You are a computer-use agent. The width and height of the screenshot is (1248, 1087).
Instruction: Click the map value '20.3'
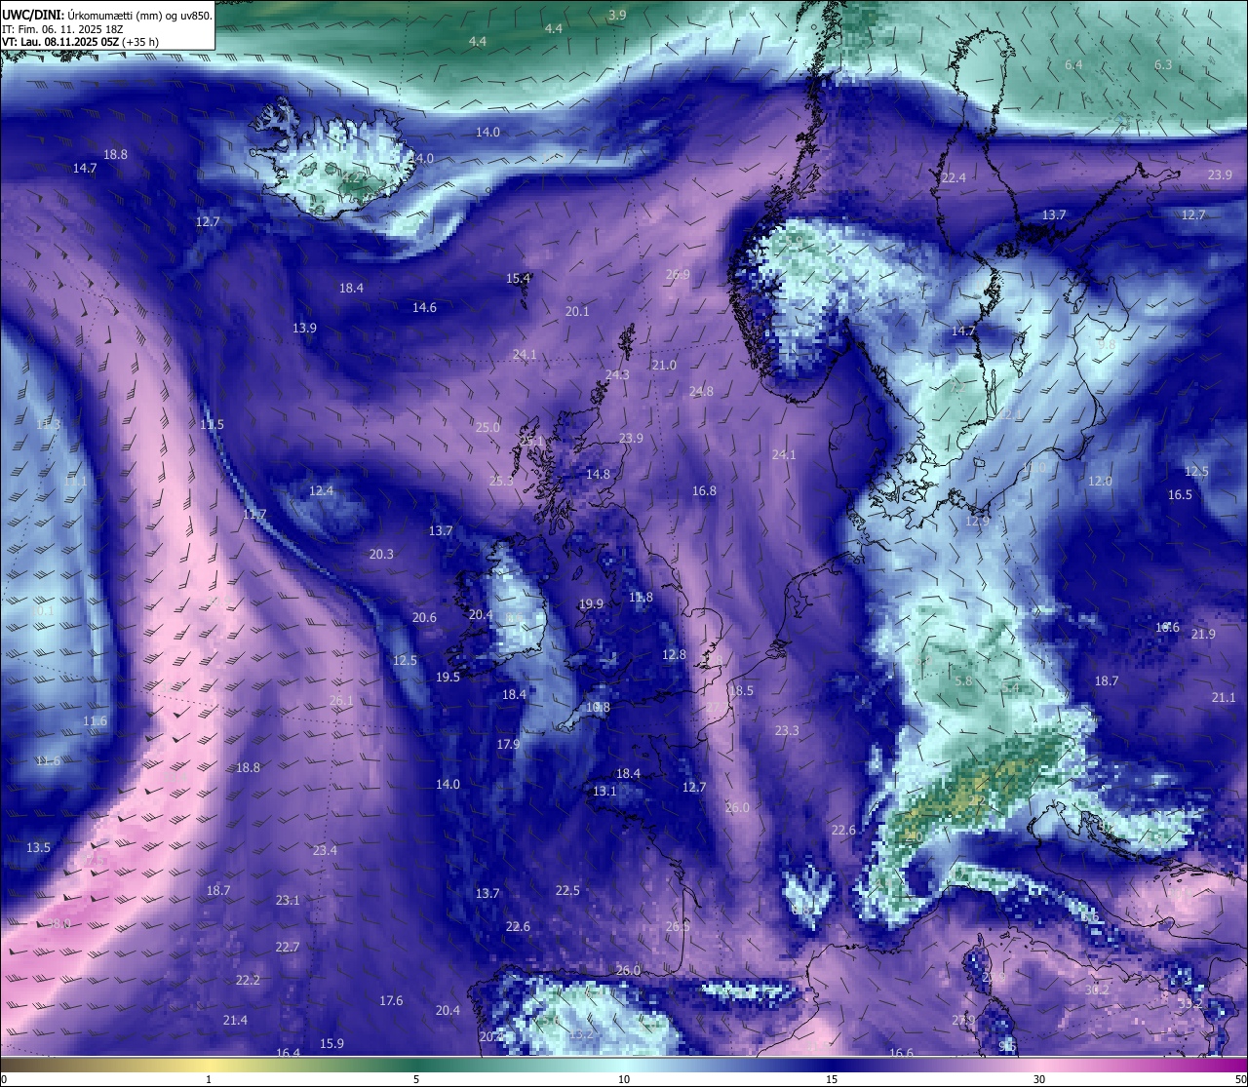381,554
